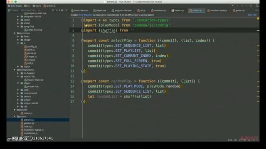Image resolution: width=266 pixels, height=149 pixels.
Task: Click the vue-music folder icon in breadcrumb bar
Action: 9,6
